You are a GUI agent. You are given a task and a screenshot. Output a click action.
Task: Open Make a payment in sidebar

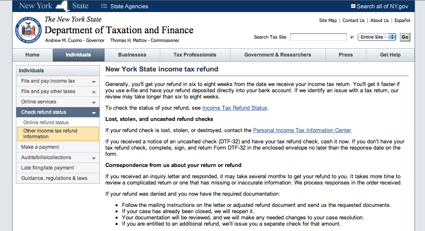40,147
